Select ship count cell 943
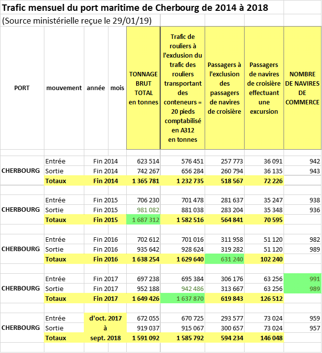This screenshot has height=353, width=322. 303,171
